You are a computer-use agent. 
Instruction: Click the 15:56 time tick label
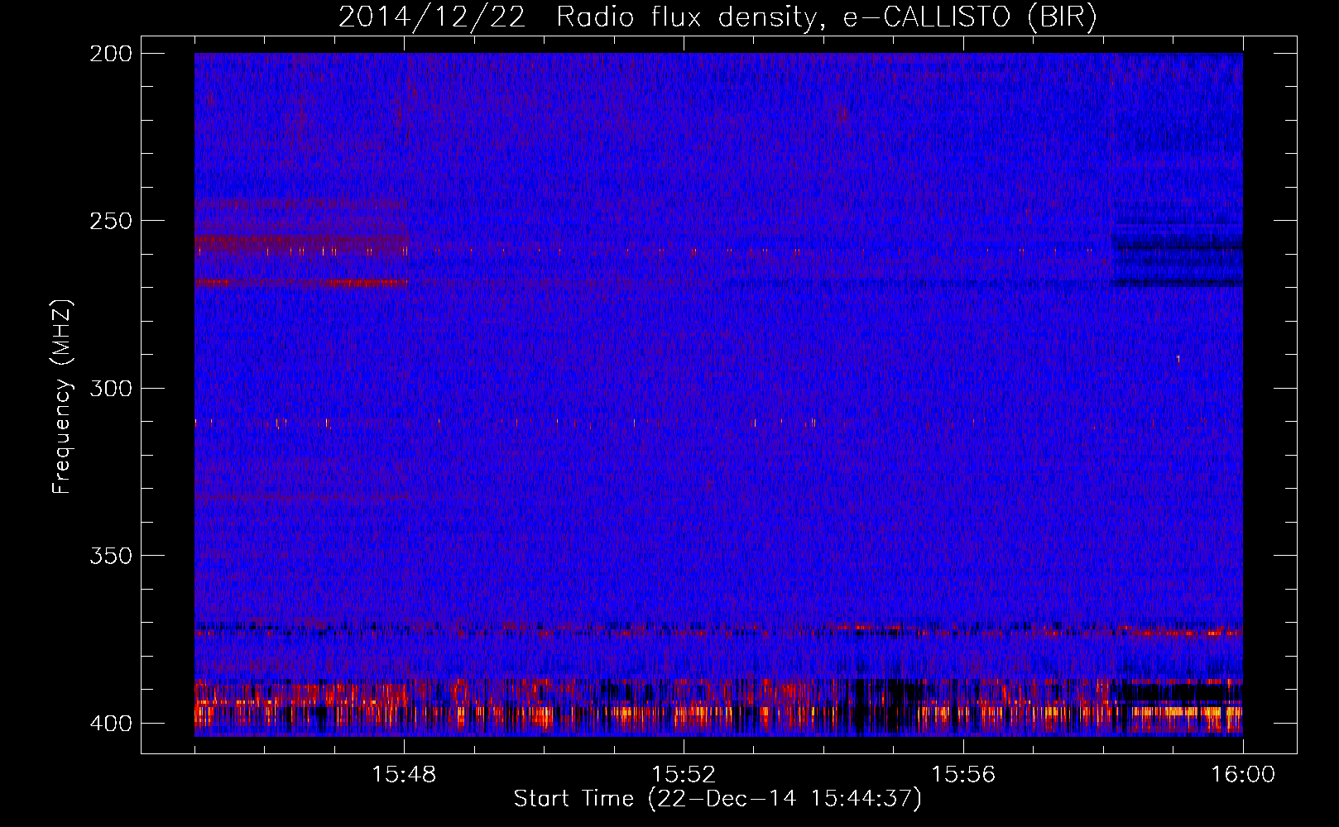pyautogui.click(x=963, y=775)
